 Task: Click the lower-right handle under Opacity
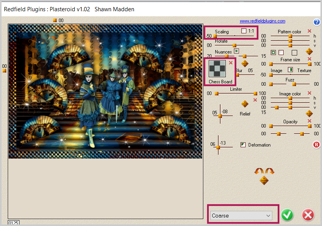302,134
